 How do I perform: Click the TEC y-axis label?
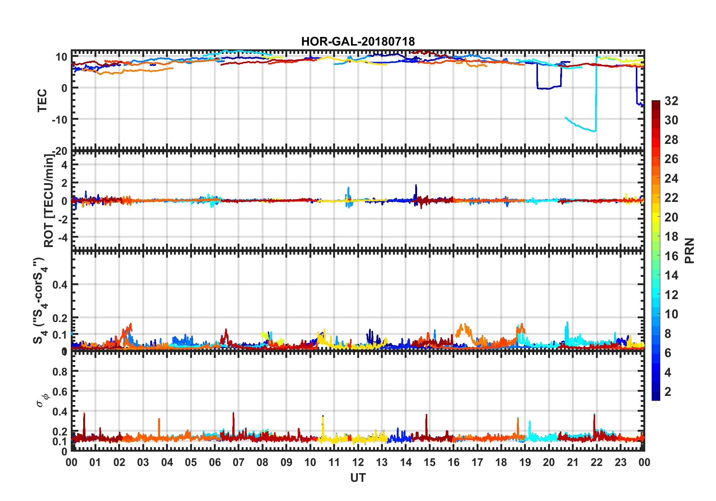pos(42,100)
